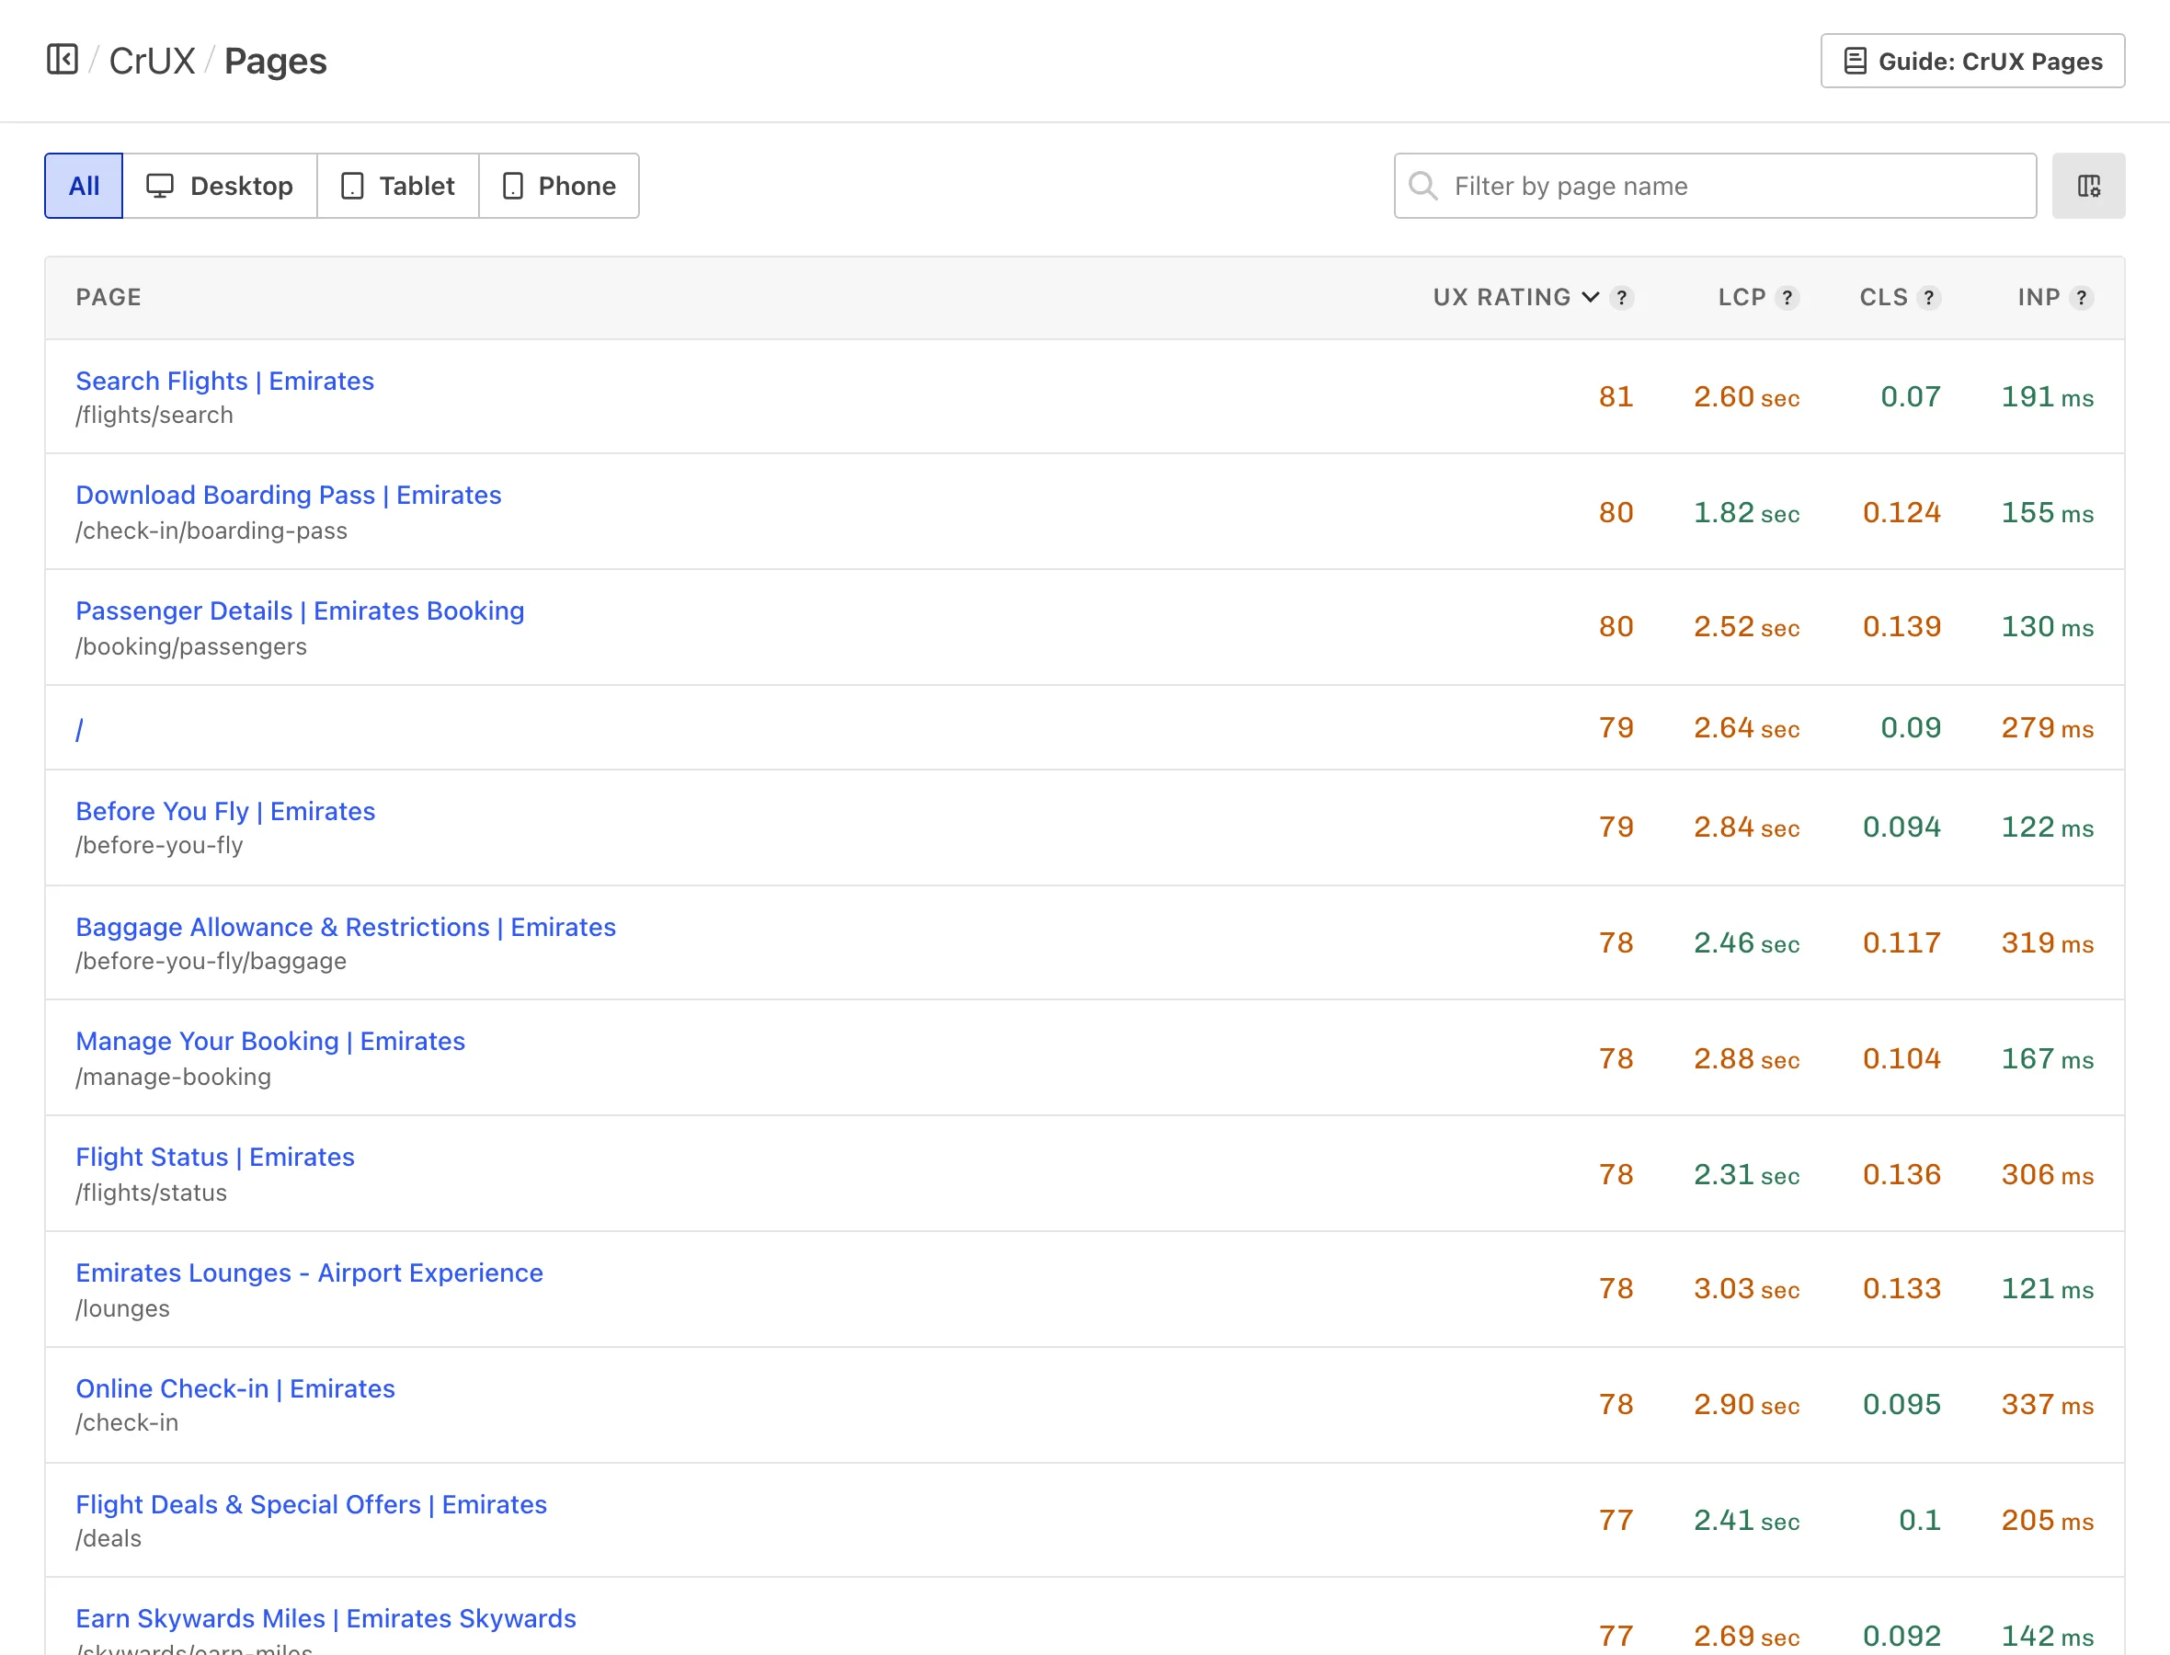Click LCP value 3.03 sec

click(1746, 1287)
